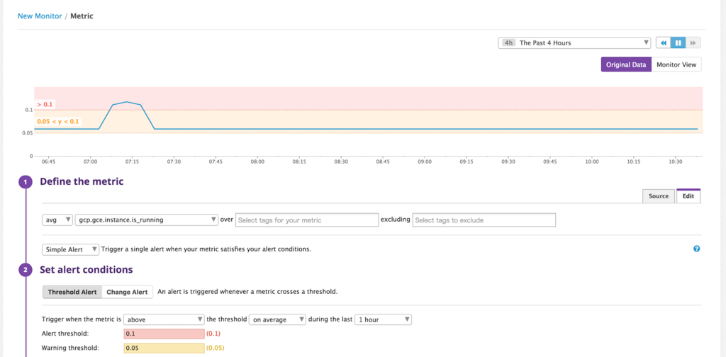726x357 pixels.
Task: Go to the New Monitor breadcrumb link
Action: [x=40, y=16]
